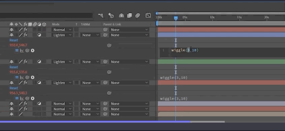Viewport: 285px width, 131px height.
Task: Open Parent dropdown on lavender-bar Normal layer
Action: [x=129, y=104]
